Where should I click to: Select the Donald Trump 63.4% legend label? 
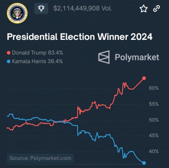point(37,53)
